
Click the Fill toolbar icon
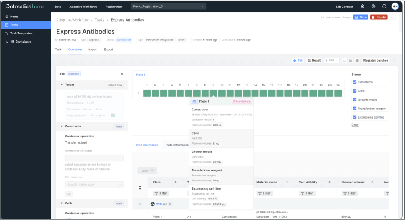point(298,60)
